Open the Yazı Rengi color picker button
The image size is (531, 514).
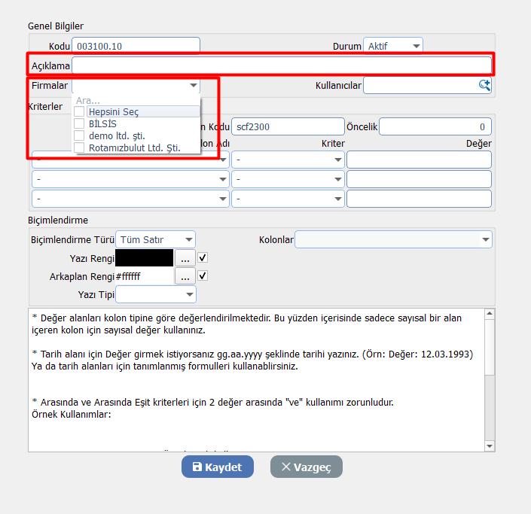[185, 258]
